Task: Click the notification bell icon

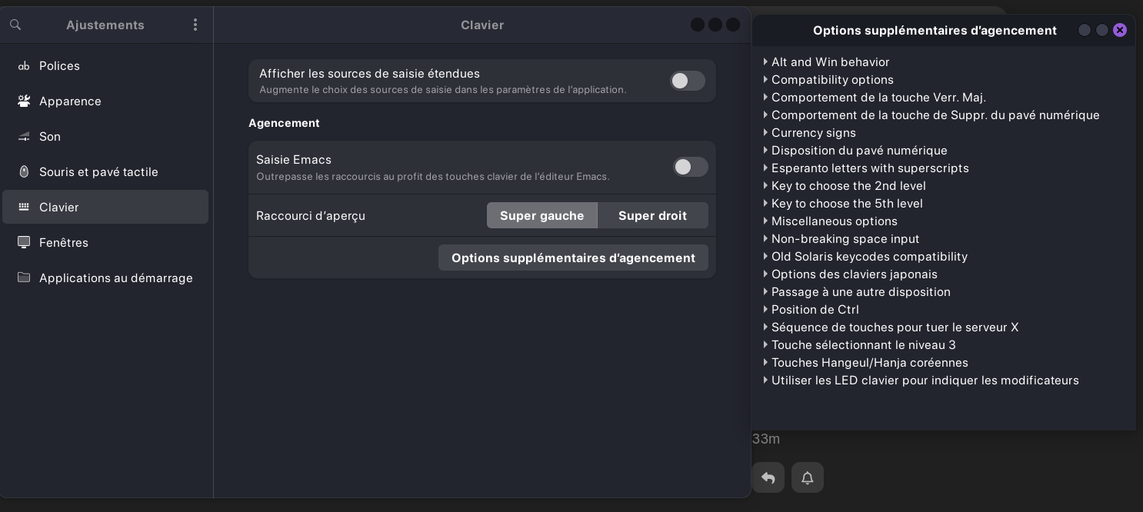Action: 807,477
